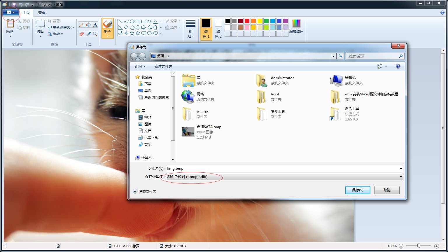Open the help icon in Save dialog
Screen dimensions: 448x252
[398, 66]
